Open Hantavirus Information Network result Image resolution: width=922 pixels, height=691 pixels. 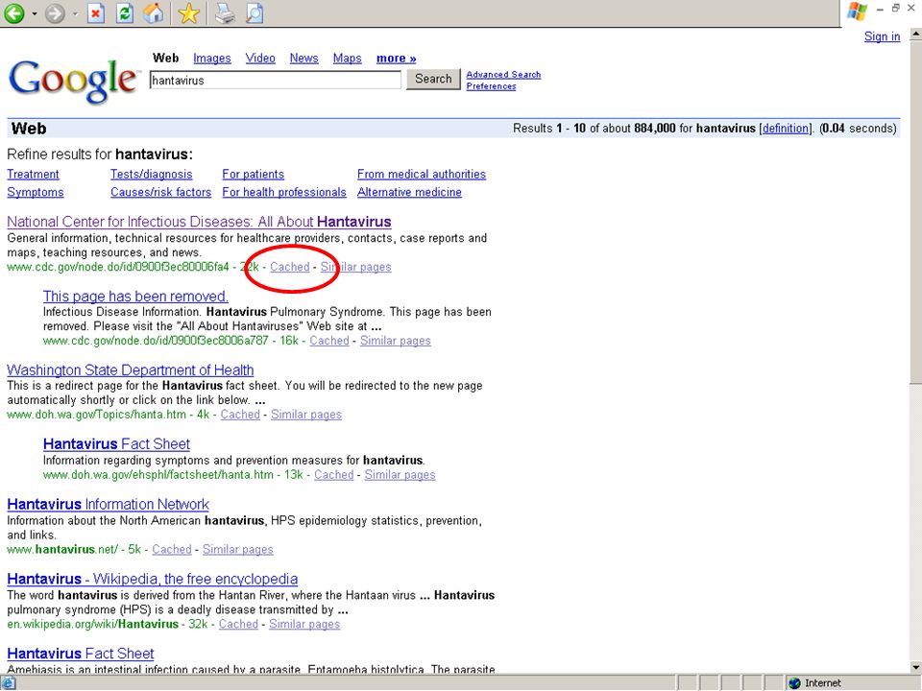tap(108, 504)
